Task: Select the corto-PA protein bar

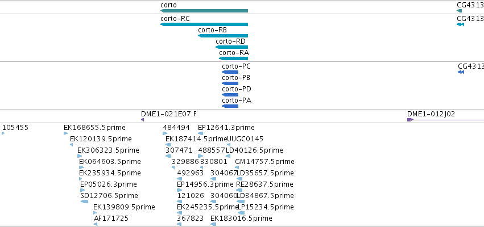Action: click(x=230, y=106)
